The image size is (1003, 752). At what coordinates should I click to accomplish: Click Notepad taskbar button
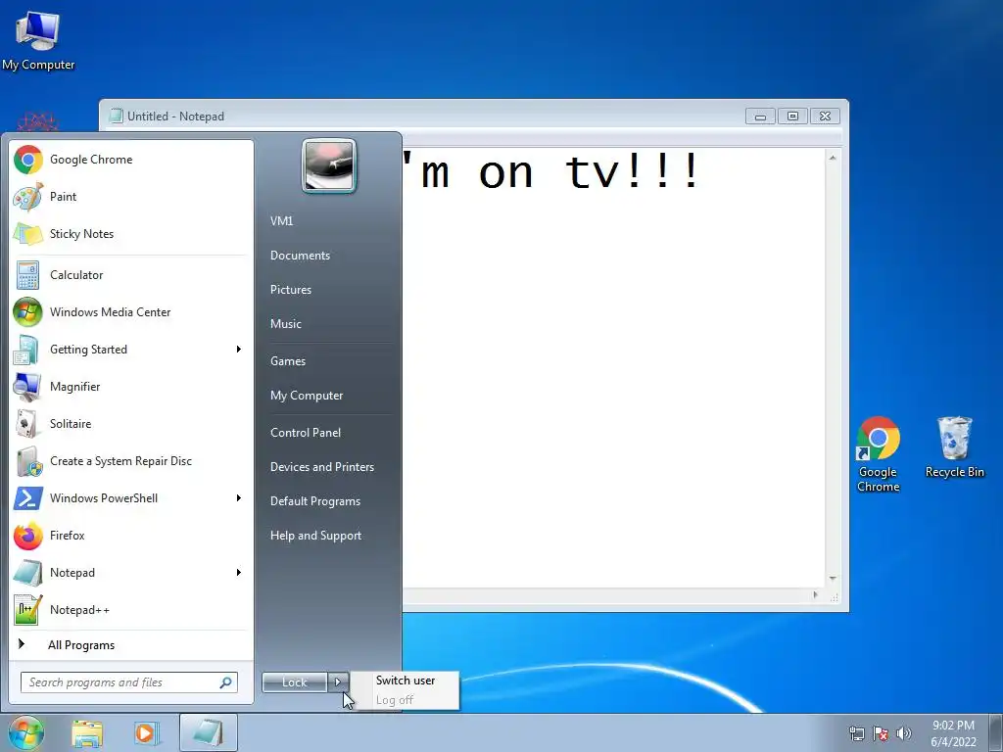point(209,732)
